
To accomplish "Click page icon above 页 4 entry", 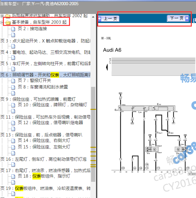I will [13, 46].
